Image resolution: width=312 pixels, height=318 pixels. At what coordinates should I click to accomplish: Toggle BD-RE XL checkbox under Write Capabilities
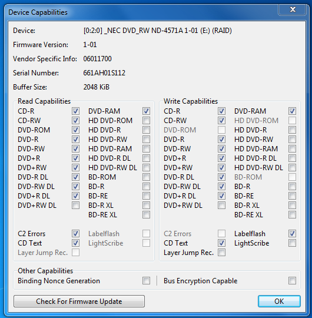click(x=292, y=215)
